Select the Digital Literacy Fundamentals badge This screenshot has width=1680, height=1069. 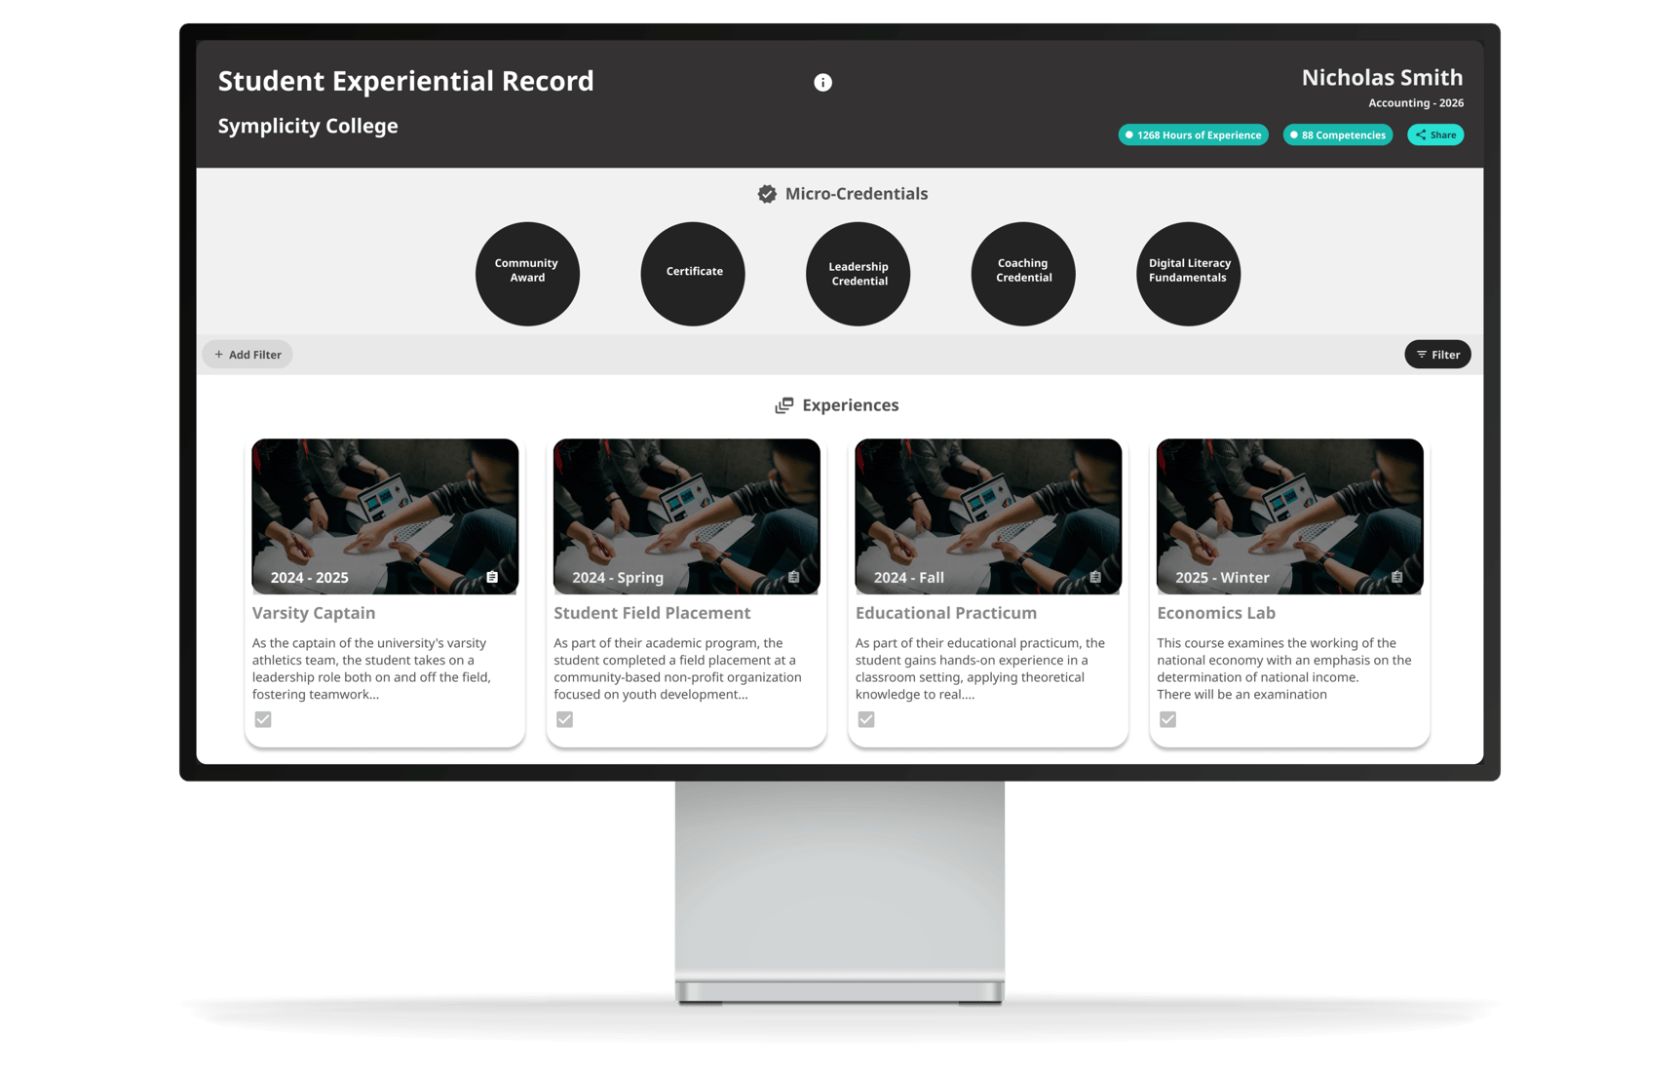pyautogui.click(x=1188, y=274)
